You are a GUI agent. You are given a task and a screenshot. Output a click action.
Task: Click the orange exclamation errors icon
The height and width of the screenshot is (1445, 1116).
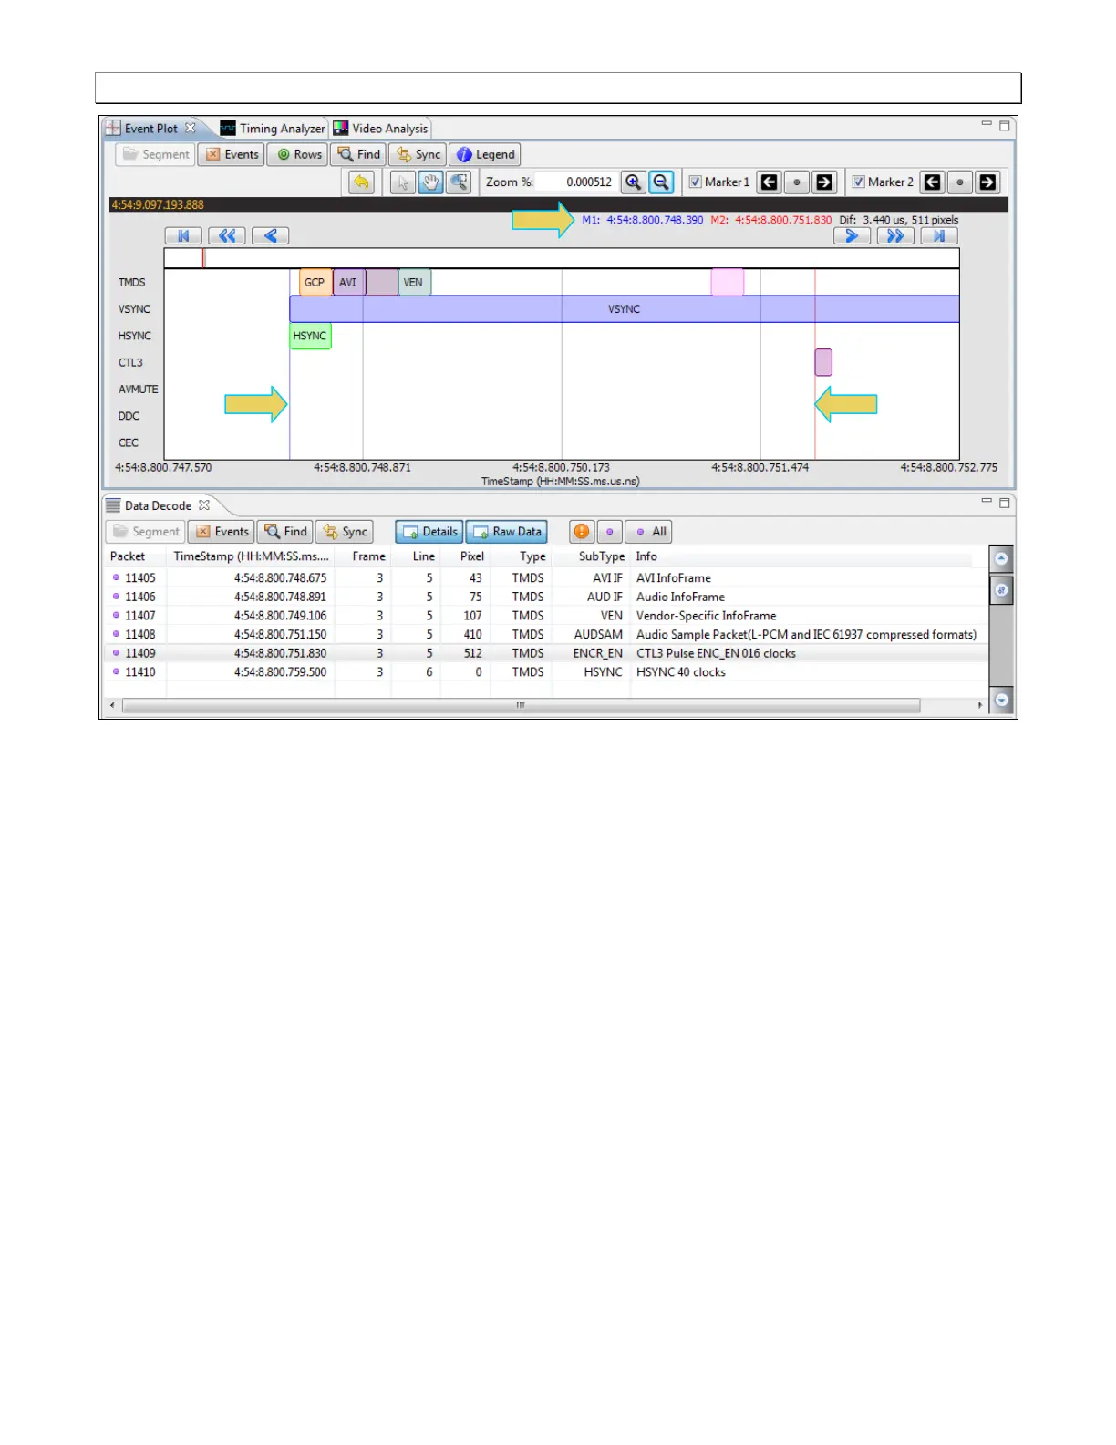point(582,532)
